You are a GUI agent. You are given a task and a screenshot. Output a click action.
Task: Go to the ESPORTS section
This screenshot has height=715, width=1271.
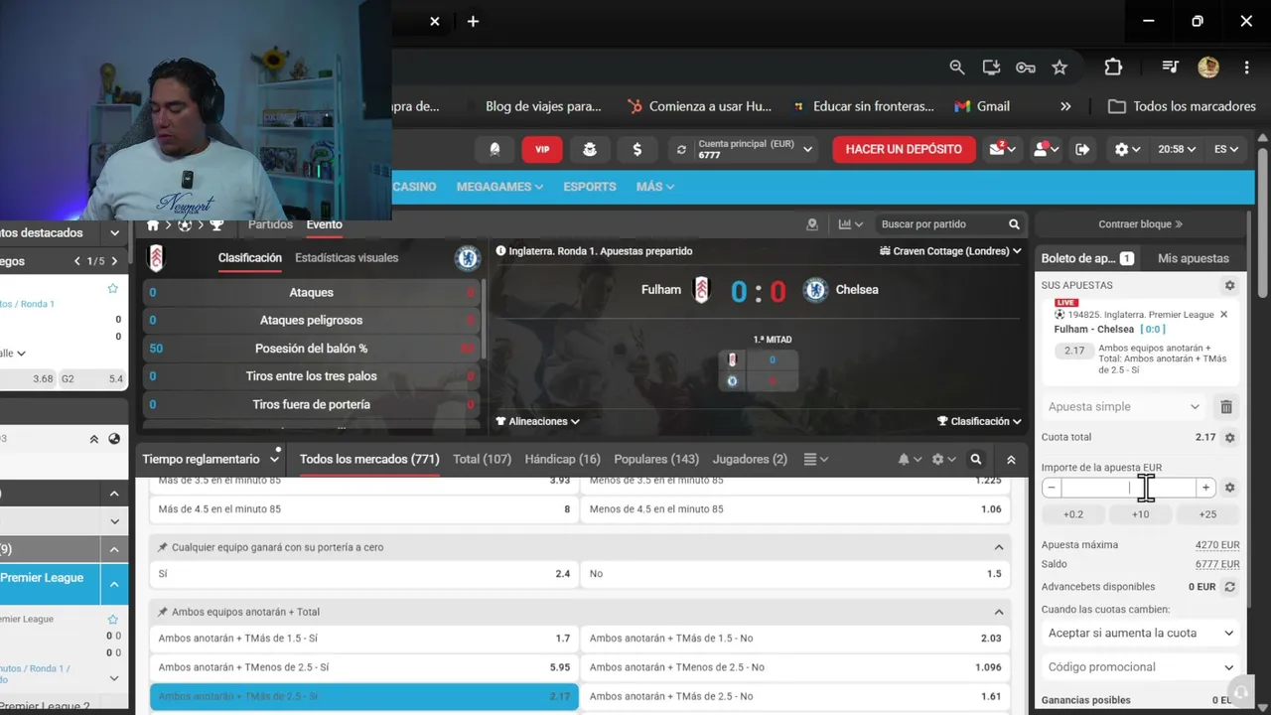pos(590,187)
